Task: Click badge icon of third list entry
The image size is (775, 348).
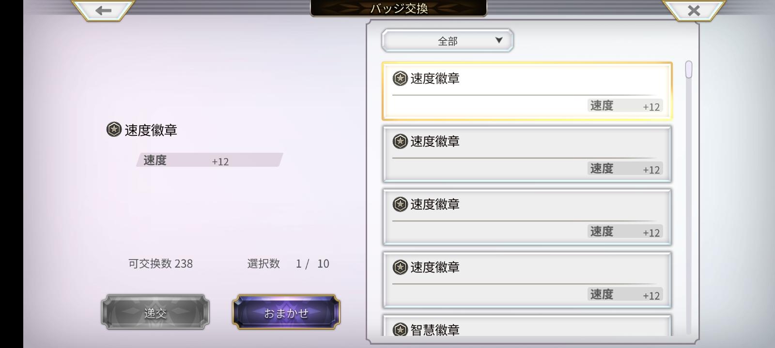Action: [400, 204]
